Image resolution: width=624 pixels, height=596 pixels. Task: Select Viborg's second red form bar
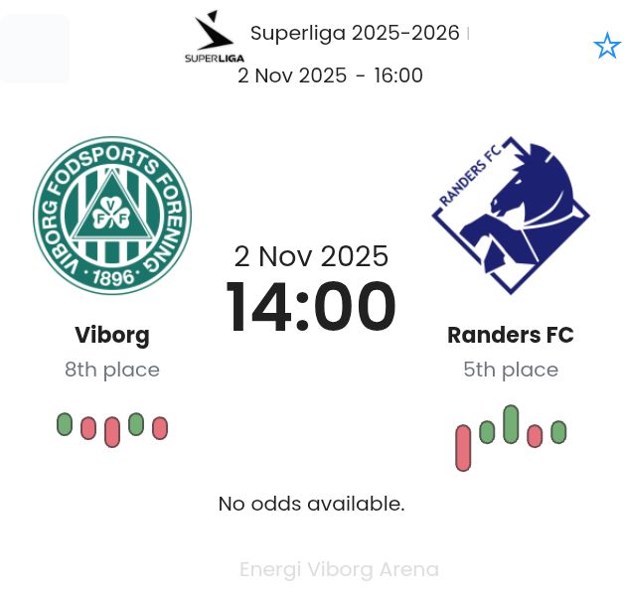88,428
